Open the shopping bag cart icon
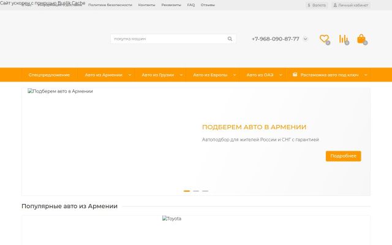The image size is (392, 245). 362,39
